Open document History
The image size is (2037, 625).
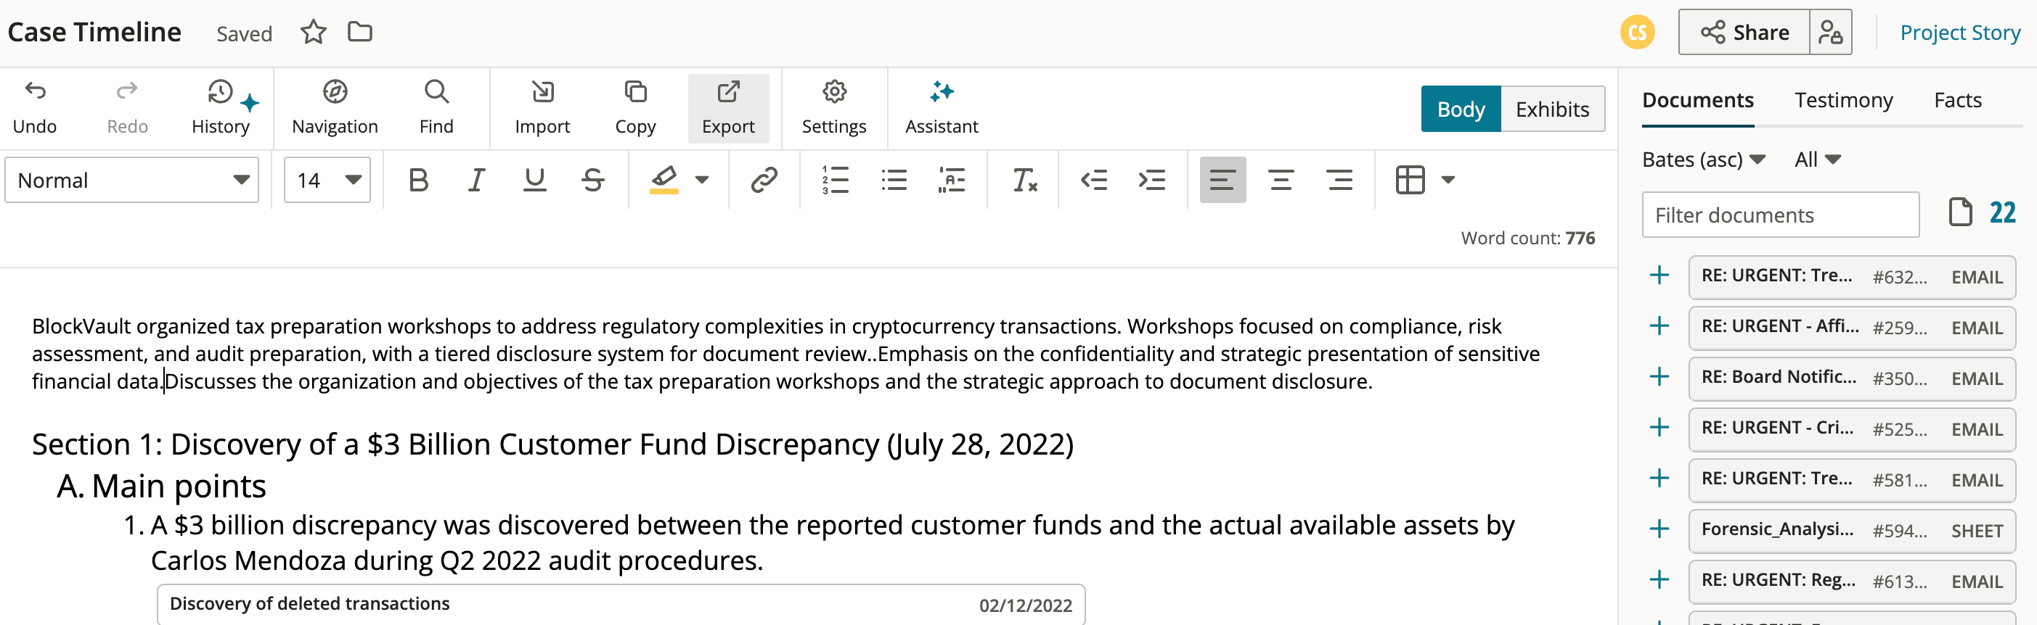(x=221, y=108)
